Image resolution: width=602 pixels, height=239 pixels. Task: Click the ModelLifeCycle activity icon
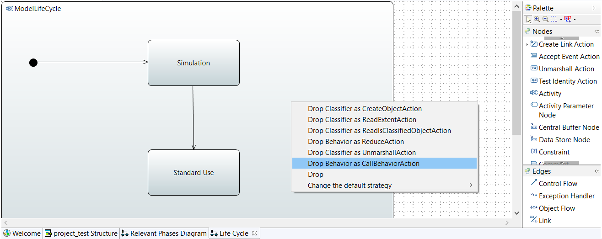[10, 9]
